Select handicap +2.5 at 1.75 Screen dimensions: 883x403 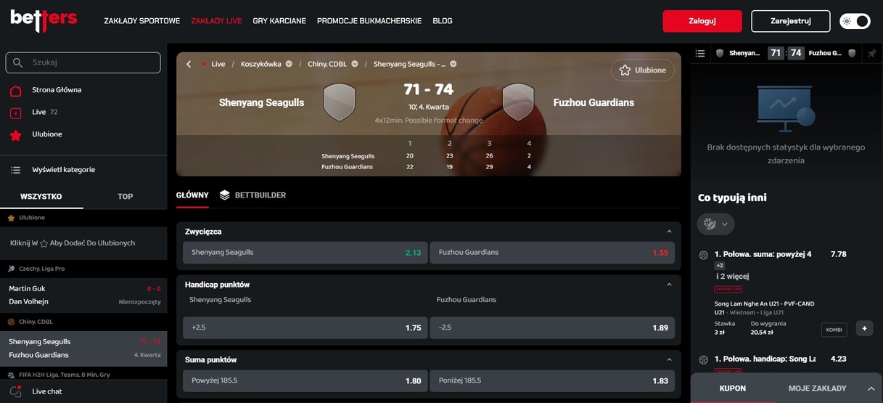305,327
